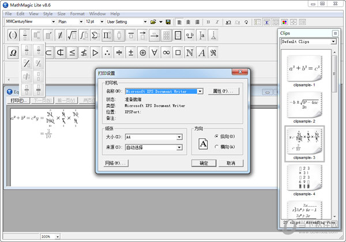Open the Fraktur R symbol palette

(x=213, y=52)
